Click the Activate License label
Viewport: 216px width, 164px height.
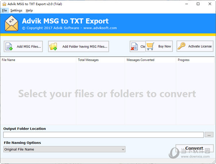coord(200,46)
